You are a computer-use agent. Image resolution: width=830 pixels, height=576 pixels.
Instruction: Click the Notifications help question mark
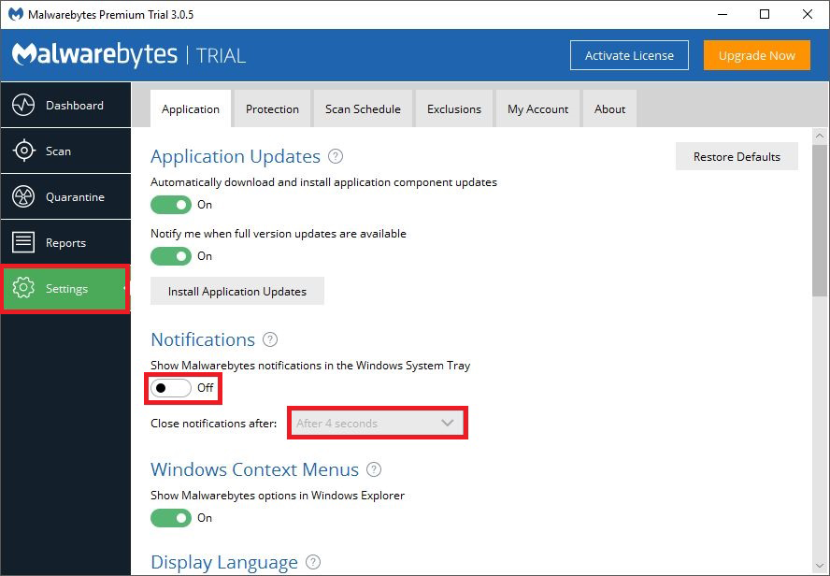click(x=270, y=339)
